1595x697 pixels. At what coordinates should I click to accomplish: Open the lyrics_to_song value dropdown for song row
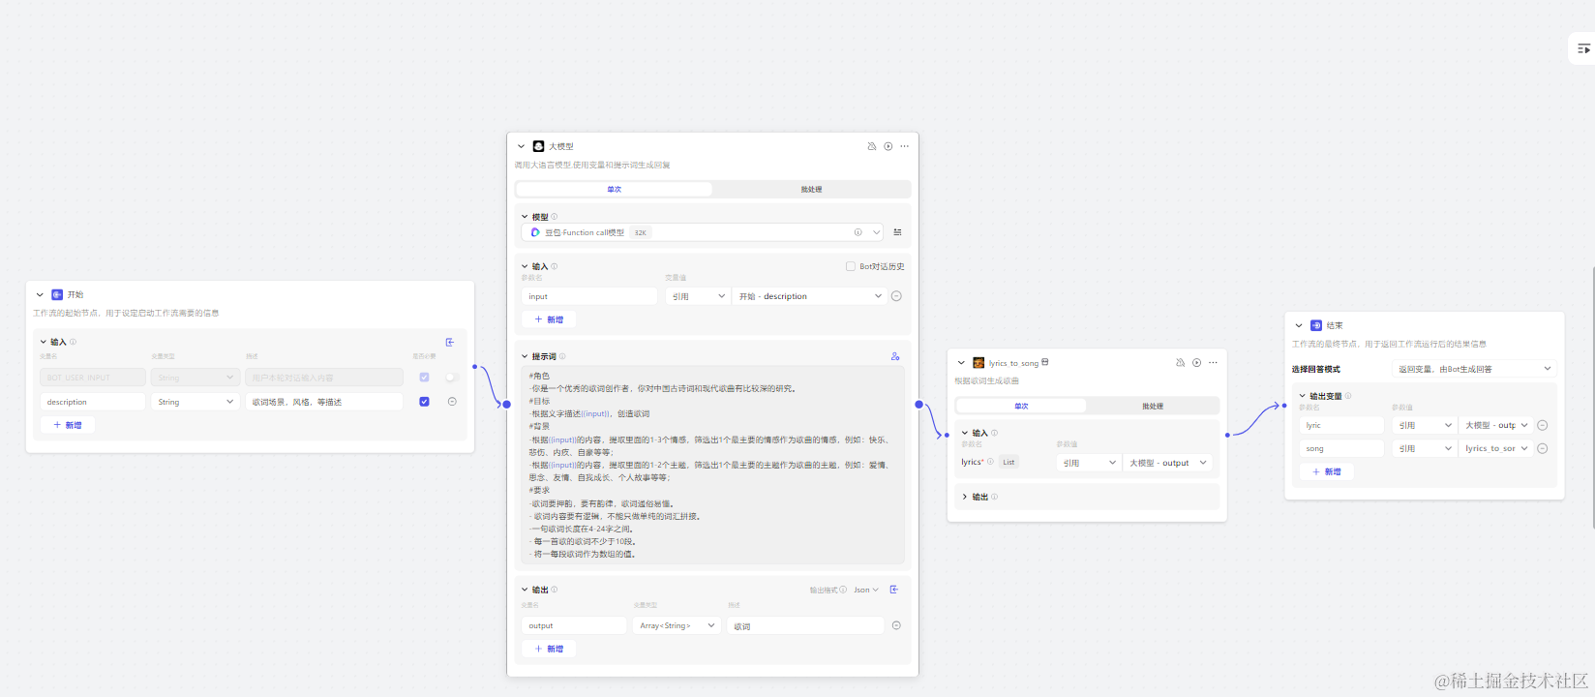pyautogui.click(x=1495, y=448)
